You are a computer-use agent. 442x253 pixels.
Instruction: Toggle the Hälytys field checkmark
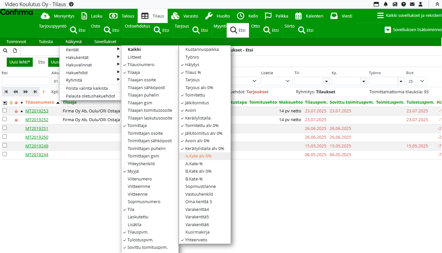pyautogui.click(x=192, y=65)
